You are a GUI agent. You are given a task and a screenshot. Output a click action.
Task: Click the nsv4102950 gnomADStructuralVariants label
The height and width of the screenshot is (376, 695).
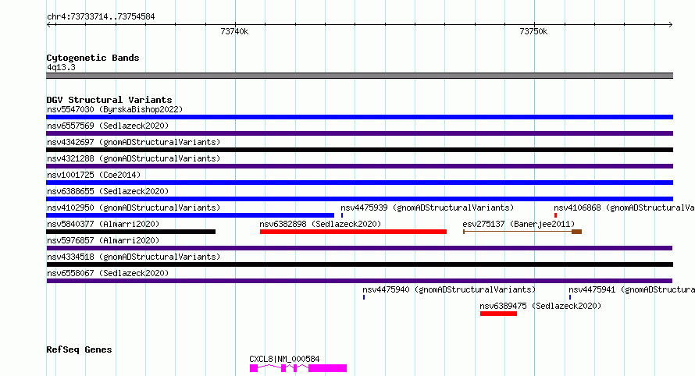click(x=134, y=208)
